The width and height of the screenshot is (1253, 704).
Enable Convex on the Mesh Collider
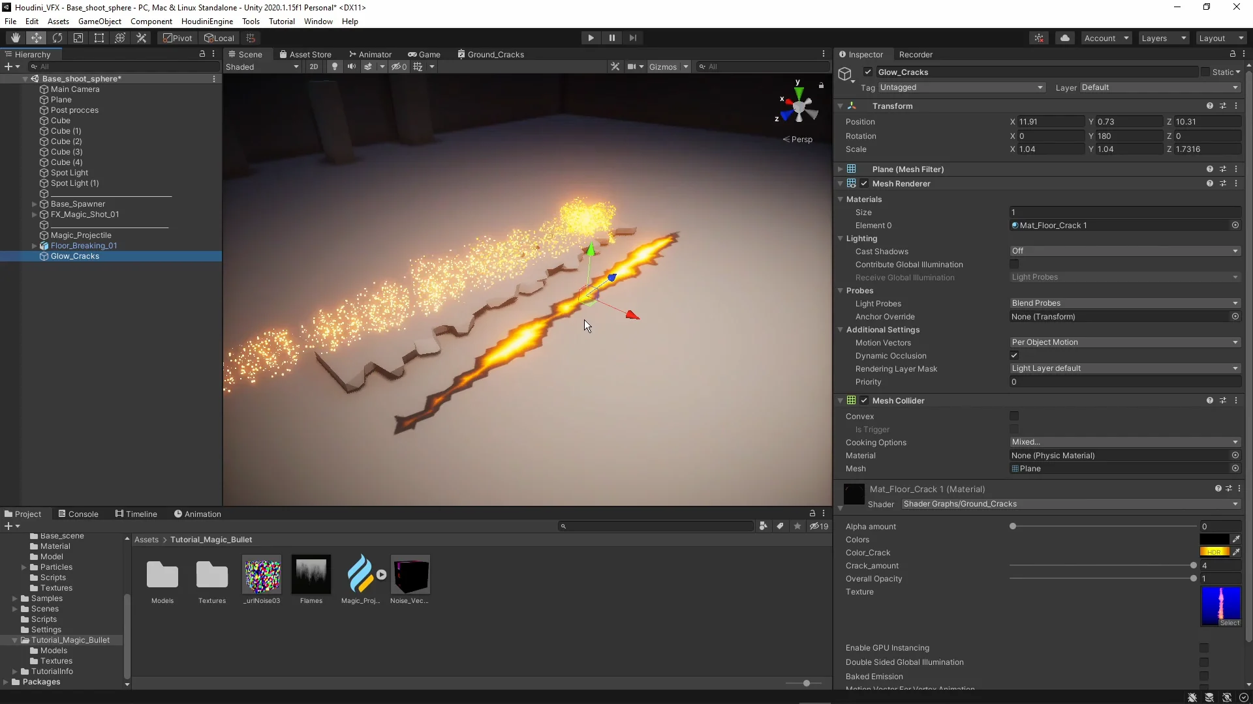(x=1015, y=416)
